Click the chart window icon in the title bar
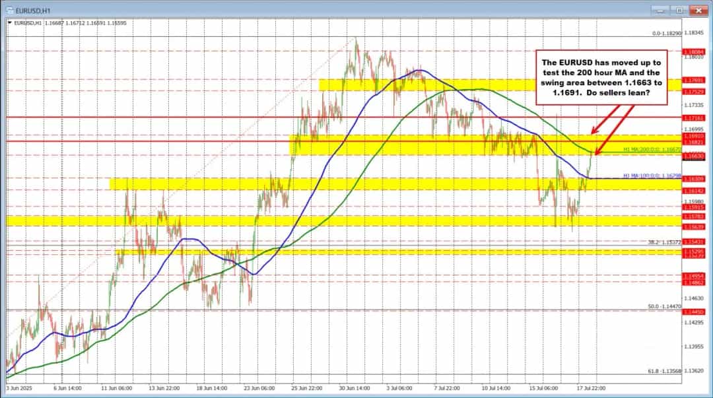Screen dimensions: 713x398 tap(8, 11)
